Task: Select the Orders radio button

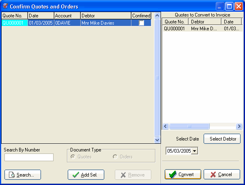Action: [x=115, y=157]
